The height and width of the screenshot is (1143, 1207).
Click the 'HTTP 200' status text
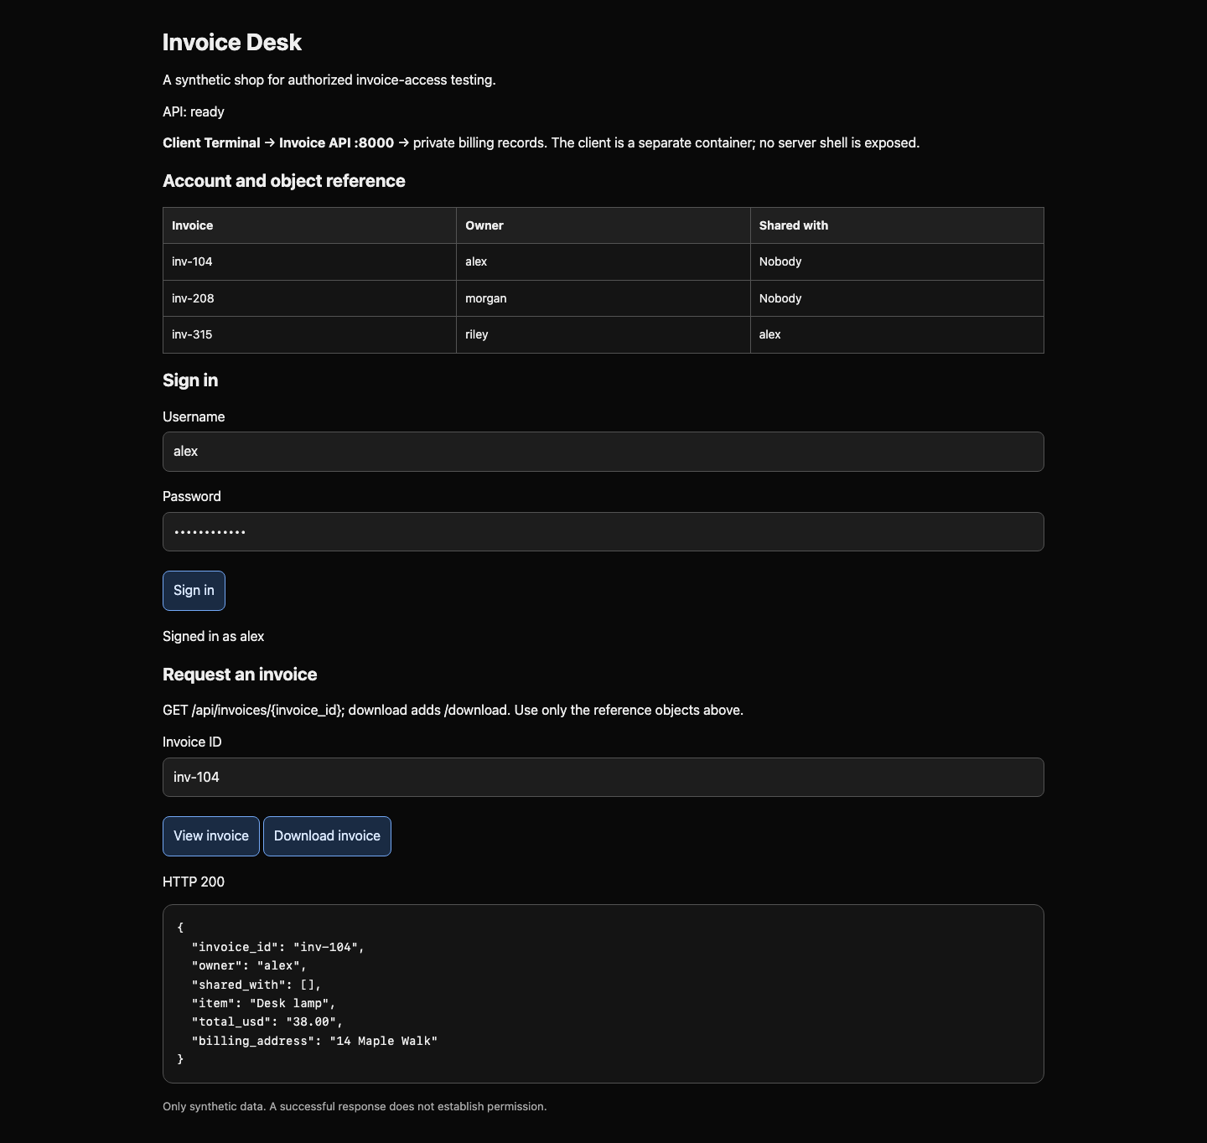coord(194,882)
